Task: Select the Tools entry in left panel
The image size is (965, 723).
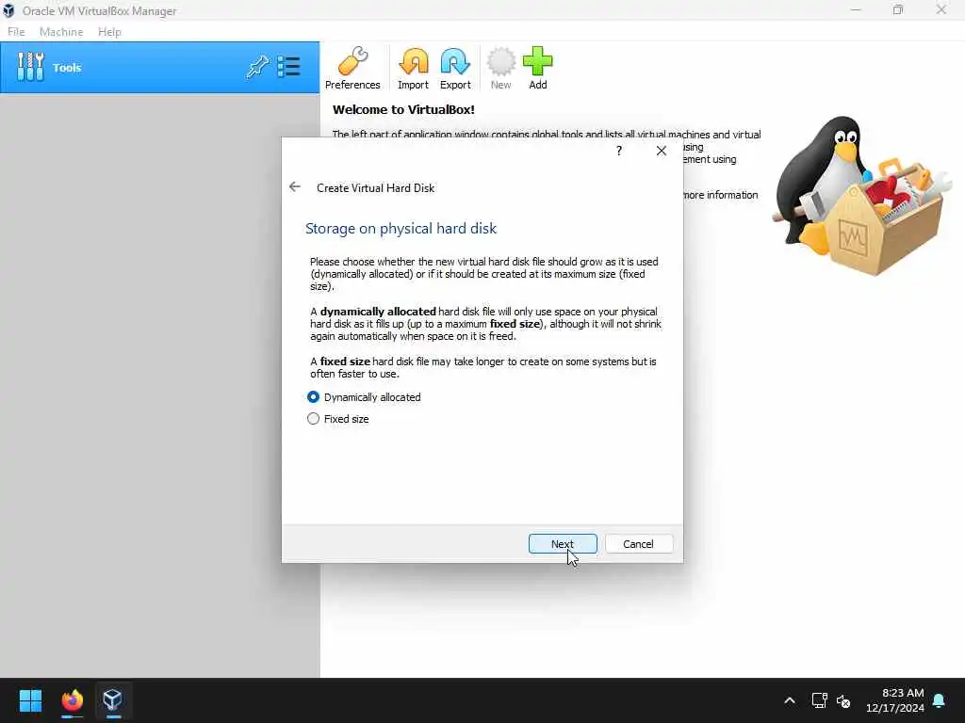Action: [x=160, y=68]
